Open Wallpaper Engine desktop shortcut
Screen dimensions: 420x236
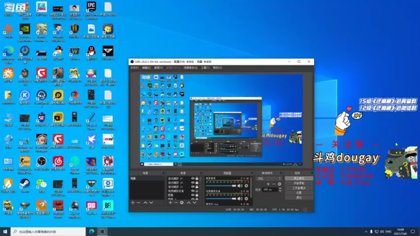(108, 187)
